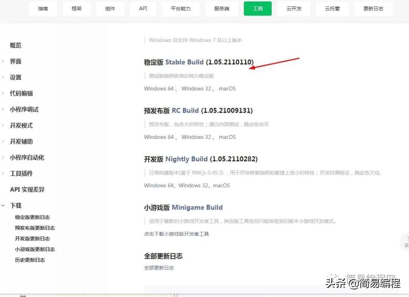The height and width of the screenshot is (297, 409).
Task: Expand the 开发模式 sidebar section
Action: point(21,125)
